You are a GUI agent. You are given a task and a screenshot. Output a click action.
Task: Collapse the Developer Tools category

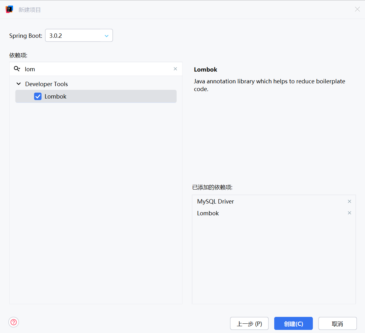pyautogui.click(x=19, y=84)
